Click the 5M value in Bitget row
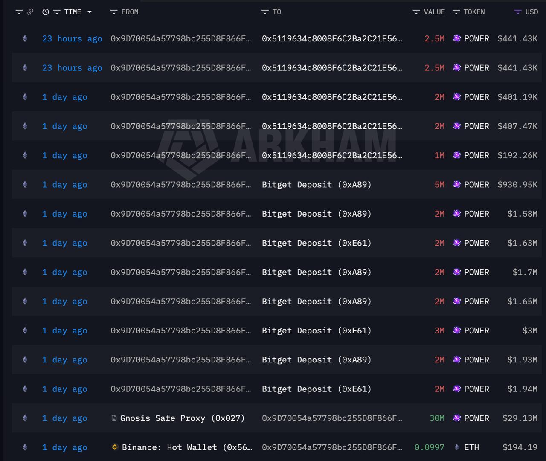The image size is (546, 461). (x=439, y=185)
